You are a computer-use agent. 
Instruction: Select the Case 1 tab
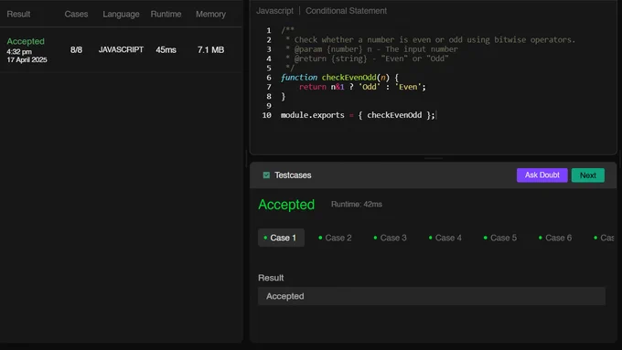[x=281, y=238]
